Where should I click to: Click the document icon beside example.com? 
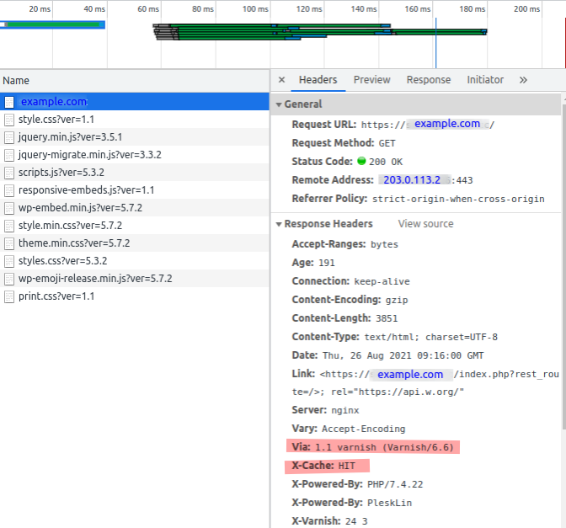coord(9,102)
